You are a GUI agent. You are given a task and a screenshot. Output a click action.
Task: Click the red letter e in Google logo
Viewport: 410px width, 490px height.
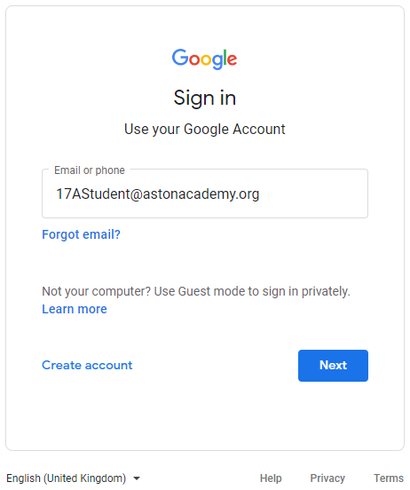pos(232,59)
